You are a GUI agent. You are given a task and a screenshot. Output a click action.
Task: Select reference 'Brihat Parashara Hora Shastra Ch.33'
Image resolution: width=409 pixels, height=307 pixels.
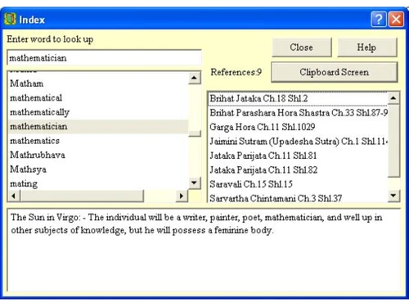pos(298,113)
